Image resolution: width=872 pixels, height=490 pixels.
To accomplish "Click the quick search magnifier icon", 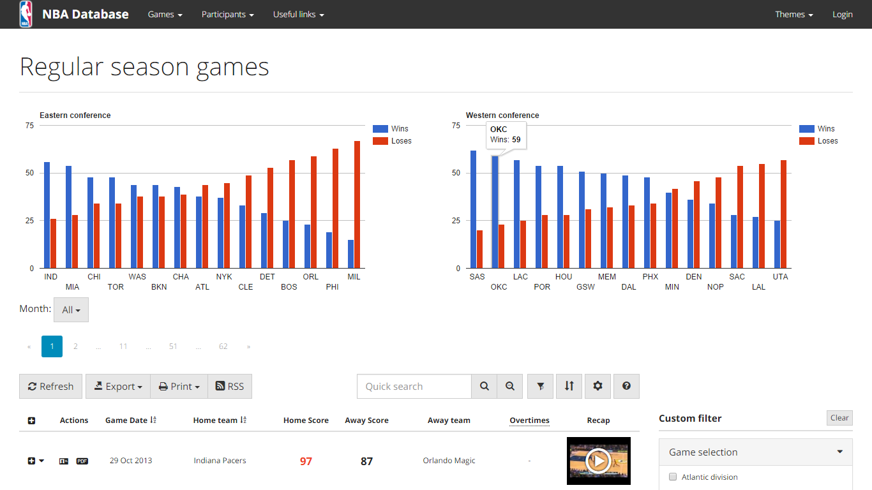I will (x=485, y=386).
